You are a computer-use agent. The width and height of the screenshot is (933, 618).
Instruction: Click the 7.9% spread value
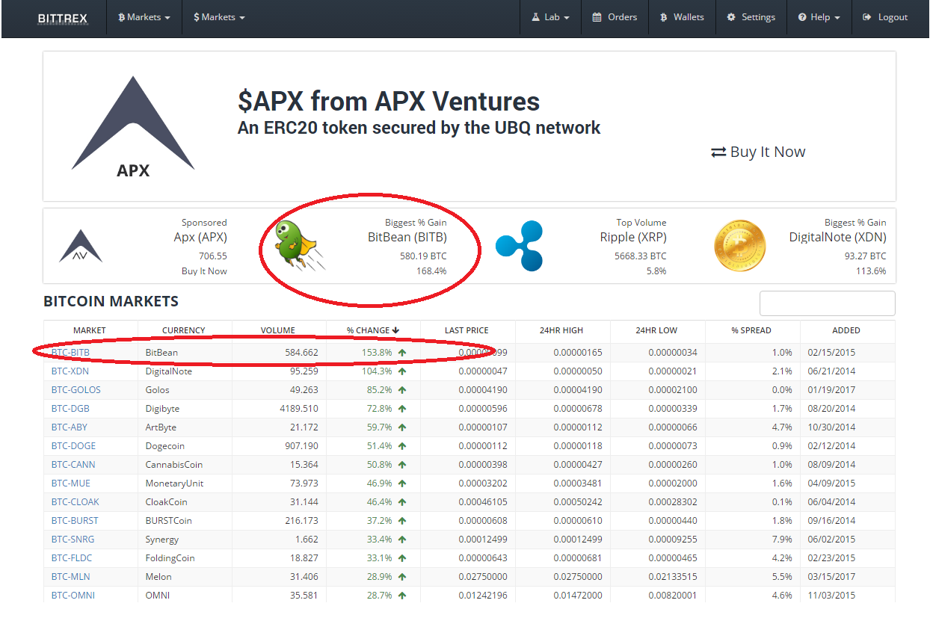click(x=782, y=539)
